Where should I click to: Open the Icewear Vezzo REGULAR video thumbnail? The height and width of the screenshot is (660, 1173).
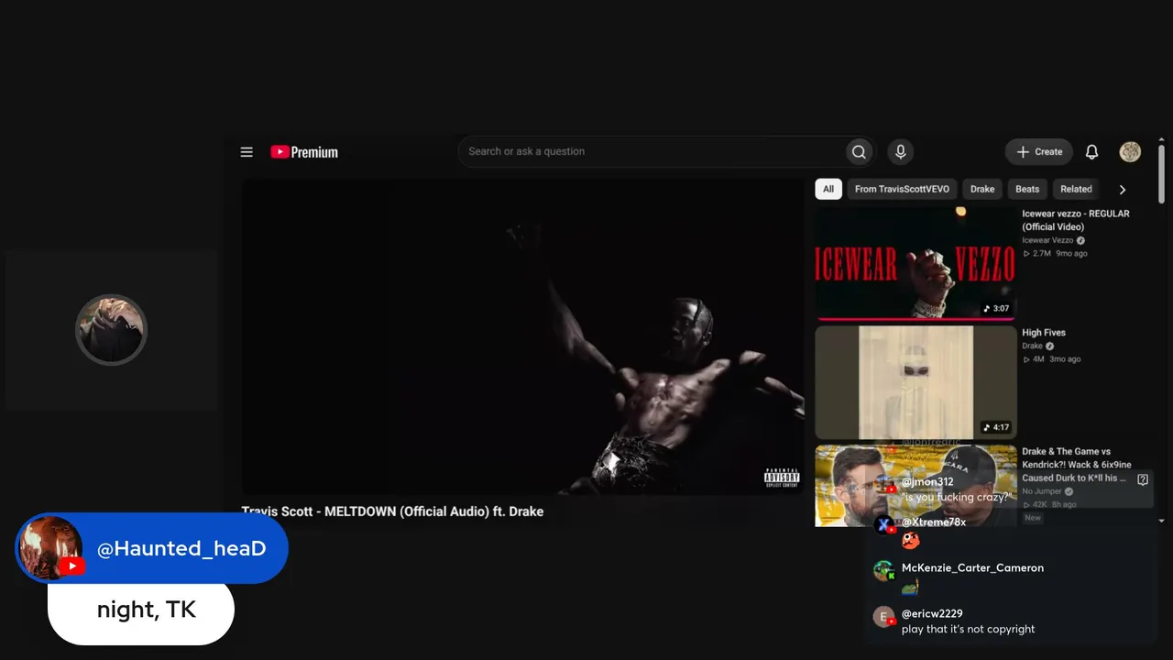pos(915,263)
